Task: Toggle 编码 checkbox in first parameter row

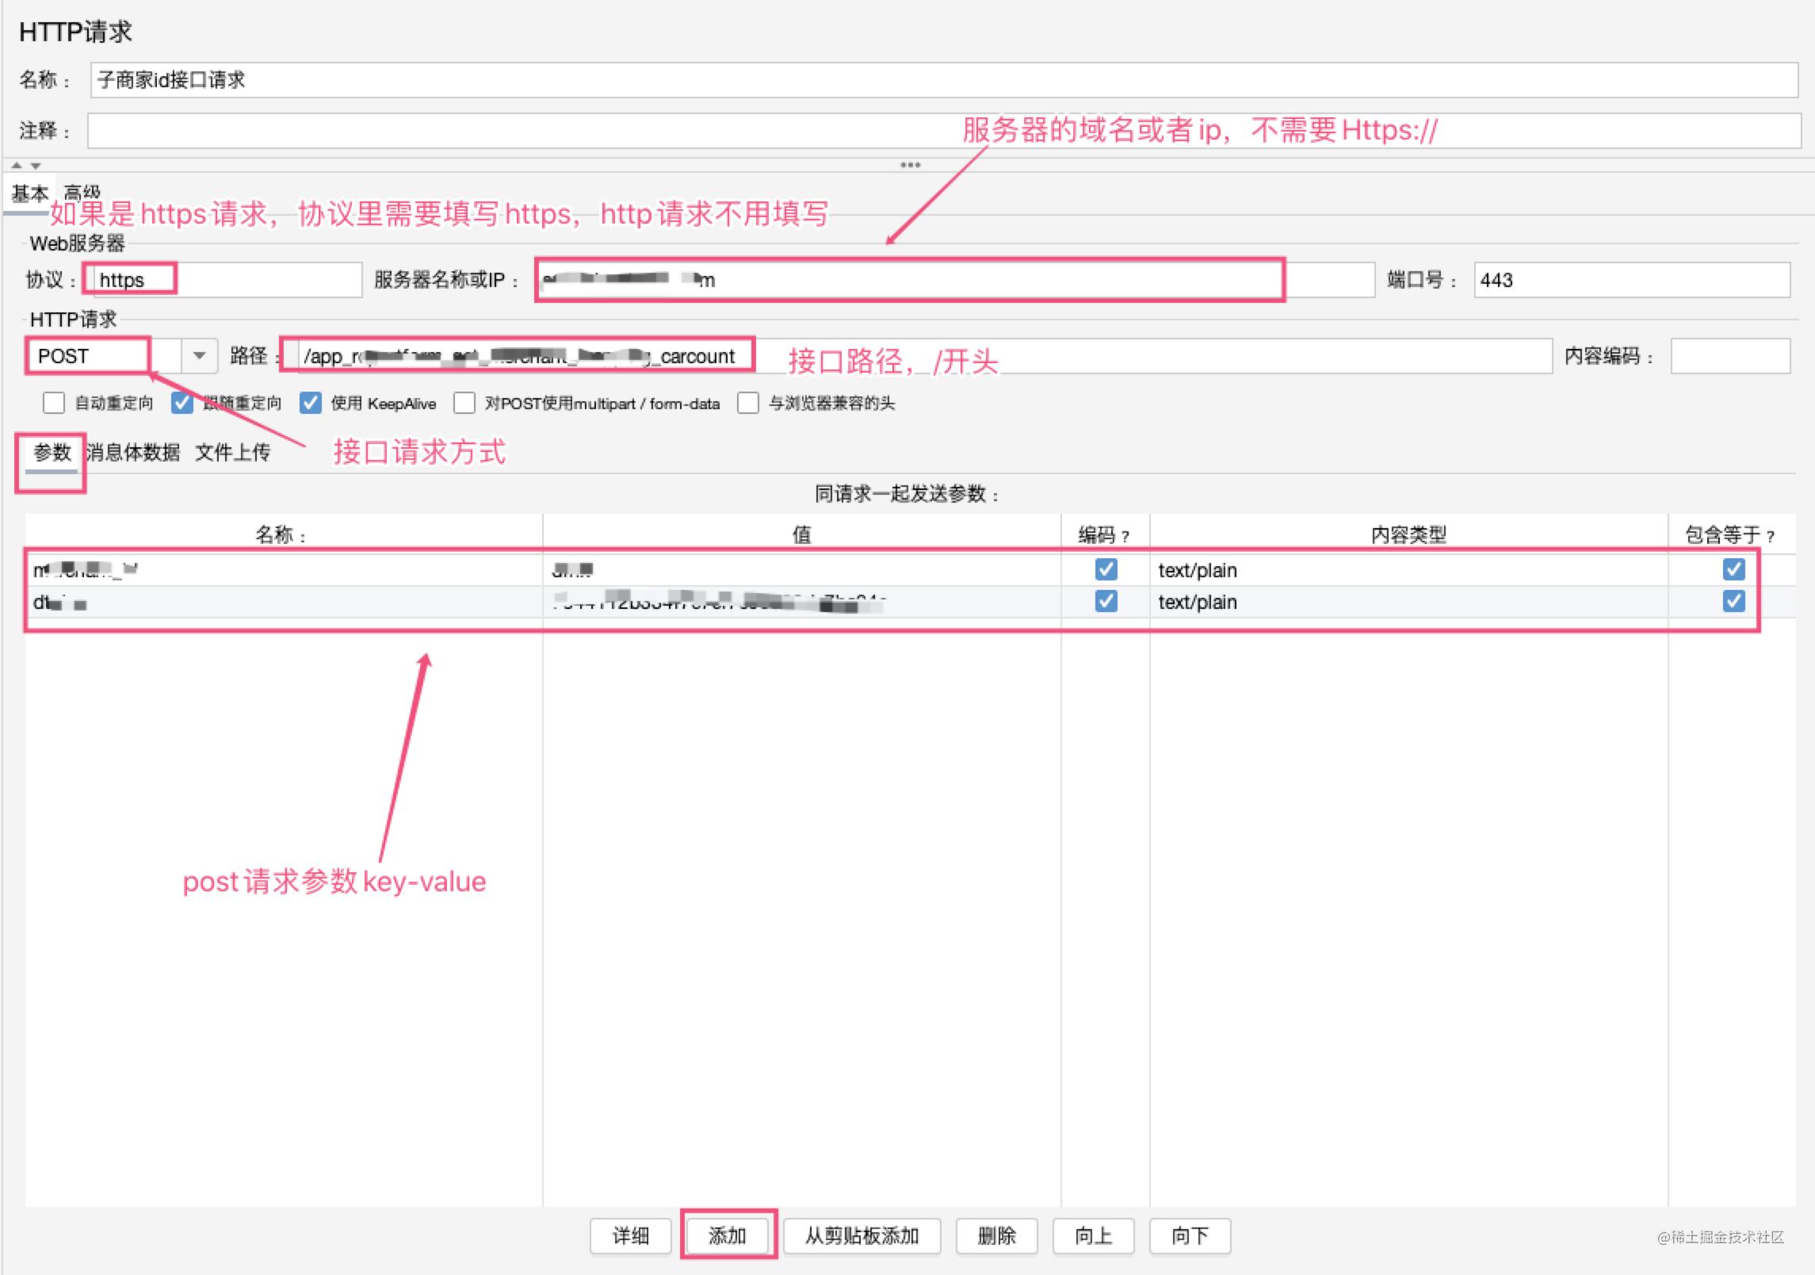Action: click(x=1106, y=569)
